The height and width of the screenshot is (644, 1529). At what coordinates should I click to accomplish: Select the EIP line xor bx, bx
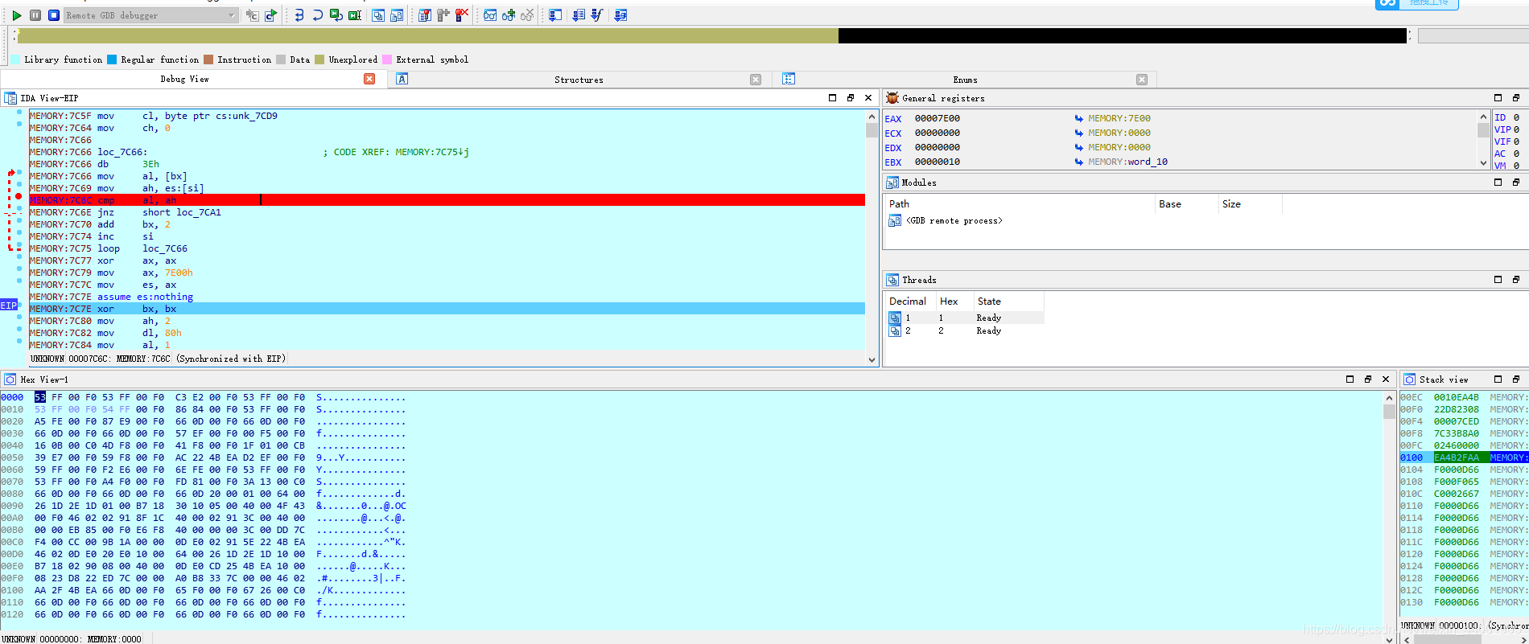(x=447, y=309)
